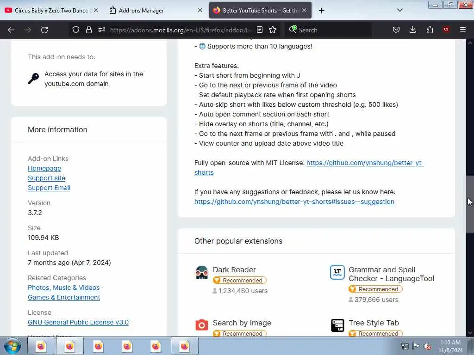Image resolution: width=474 pixels, height=355 pixels.
Task: Show site security padlock info
Action: [x=88, y=30]
